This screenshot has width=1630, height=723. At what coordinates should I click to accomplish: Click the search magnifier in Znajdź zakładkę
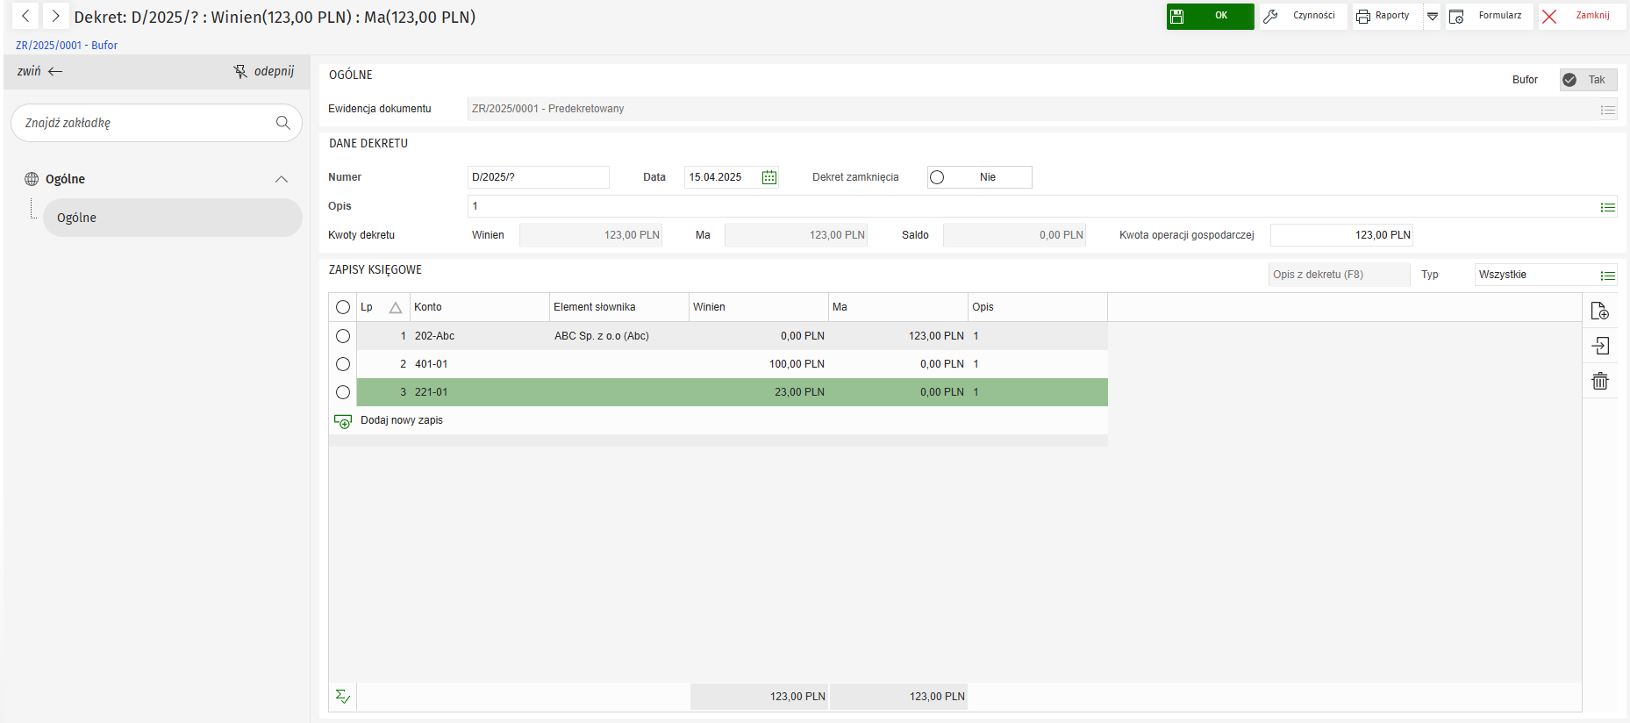coord(282,123)
